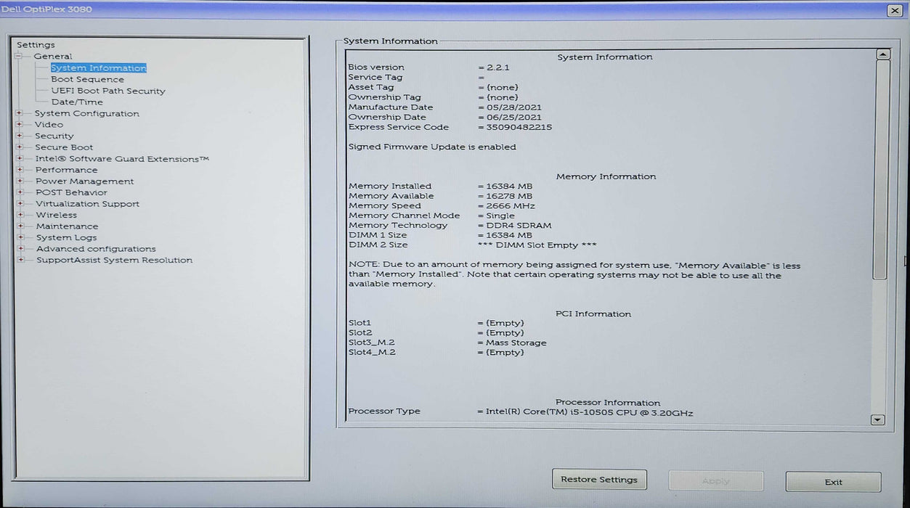
Task: Expand the POST Behavior node
Action: click(x=20, y=192)
